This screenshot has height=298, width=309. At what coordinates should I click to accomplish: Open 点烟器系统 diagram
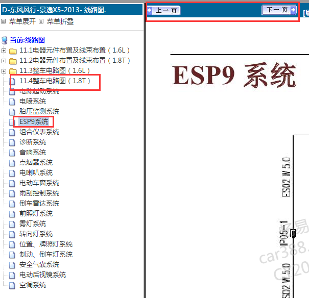[36, 163]
